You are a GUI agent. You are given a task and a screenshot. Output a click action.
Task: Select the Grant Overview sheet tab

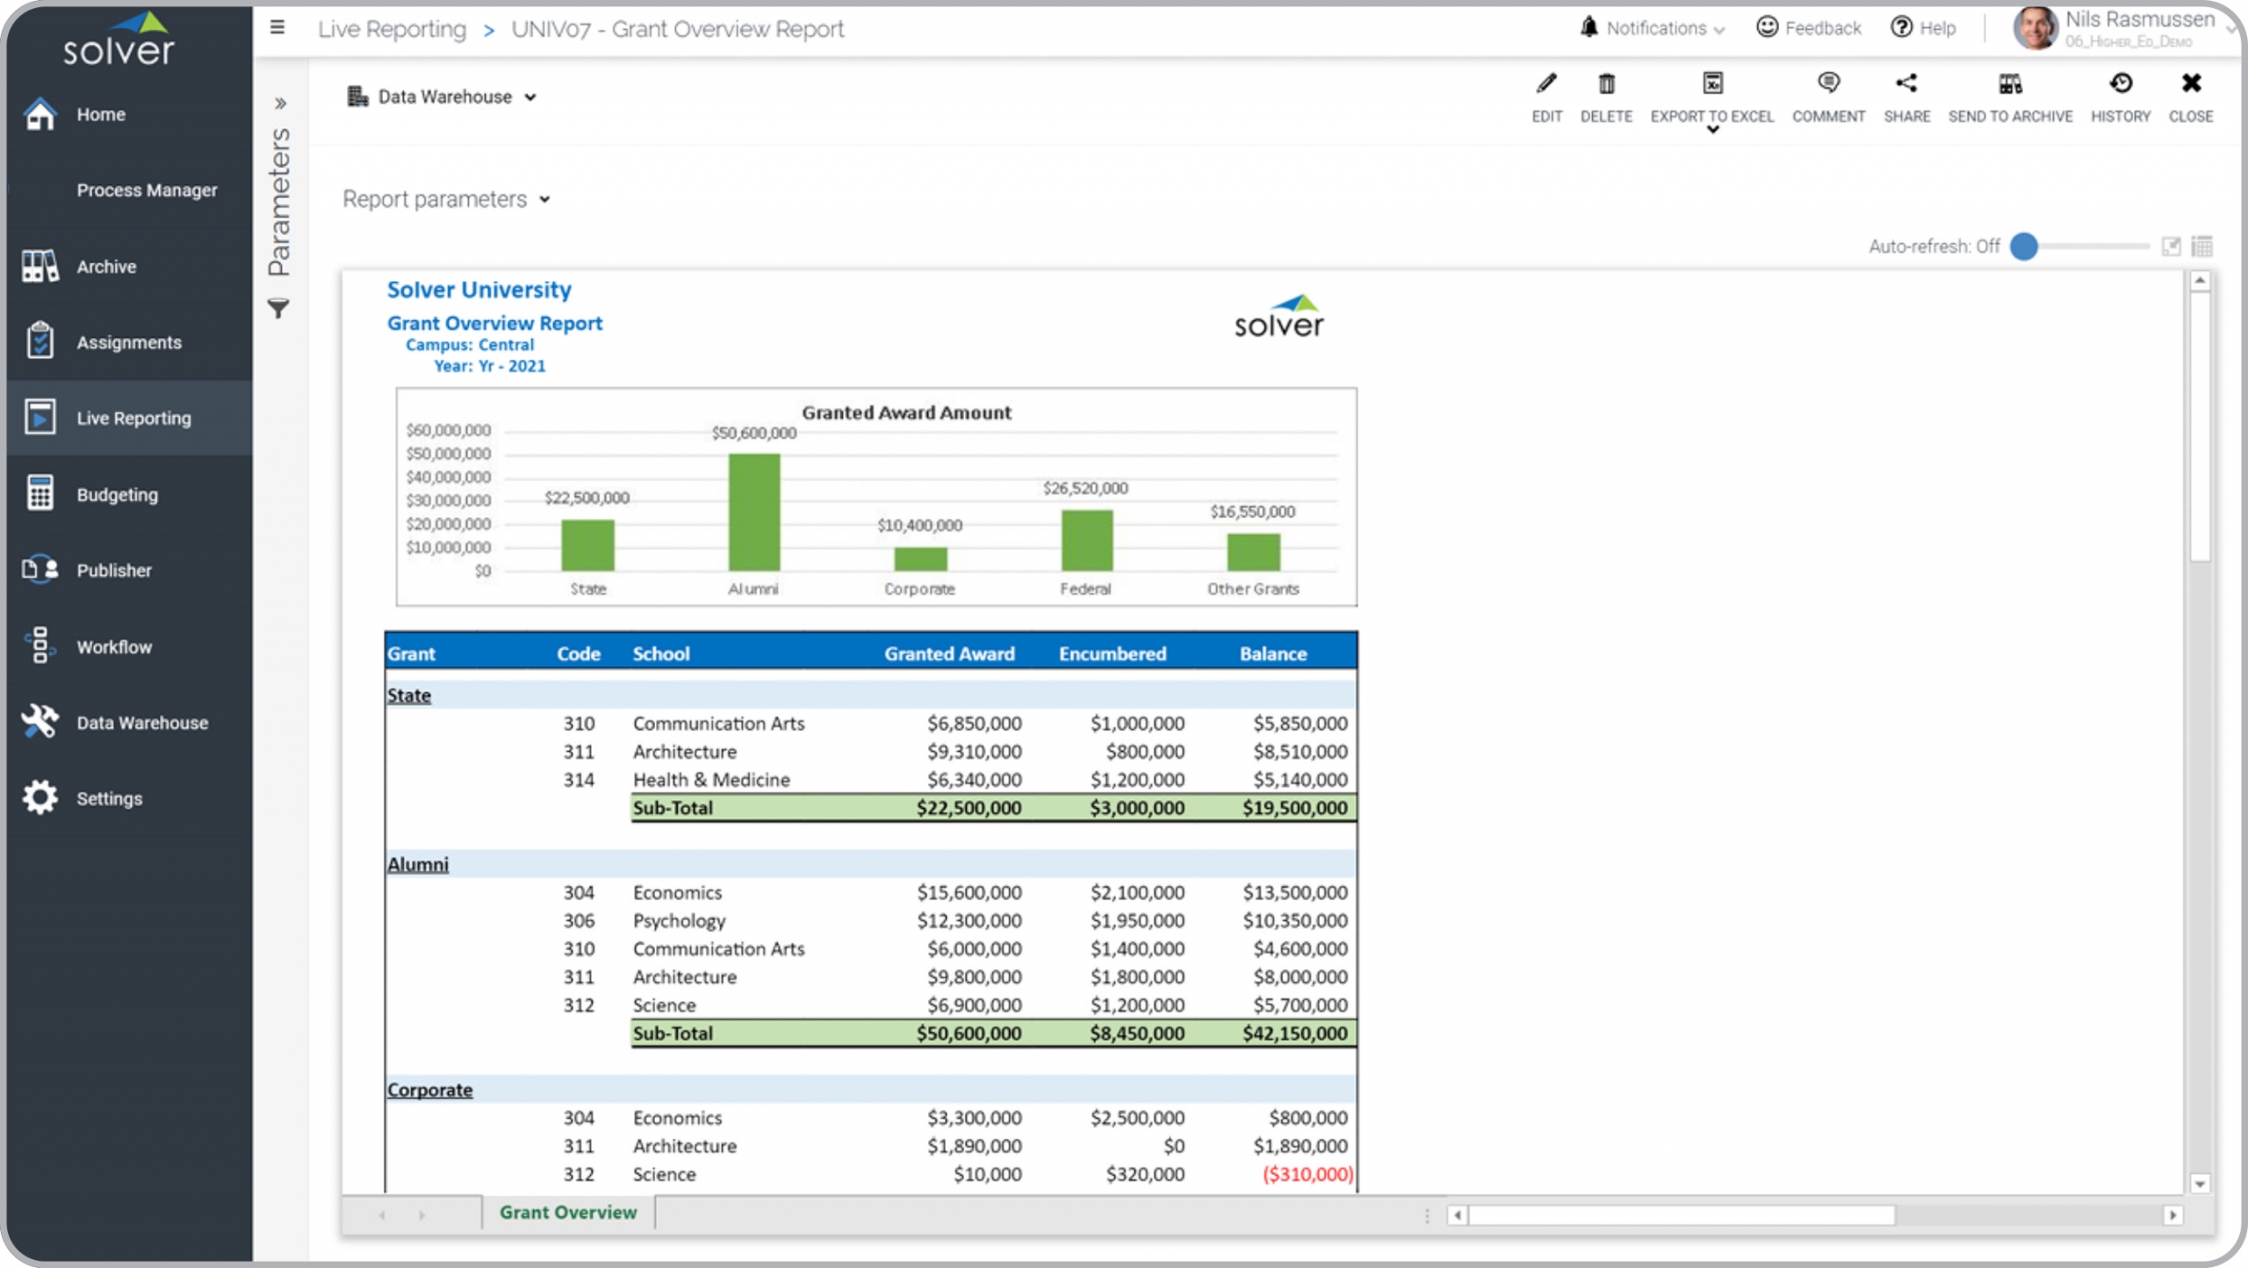point(567,1213)
